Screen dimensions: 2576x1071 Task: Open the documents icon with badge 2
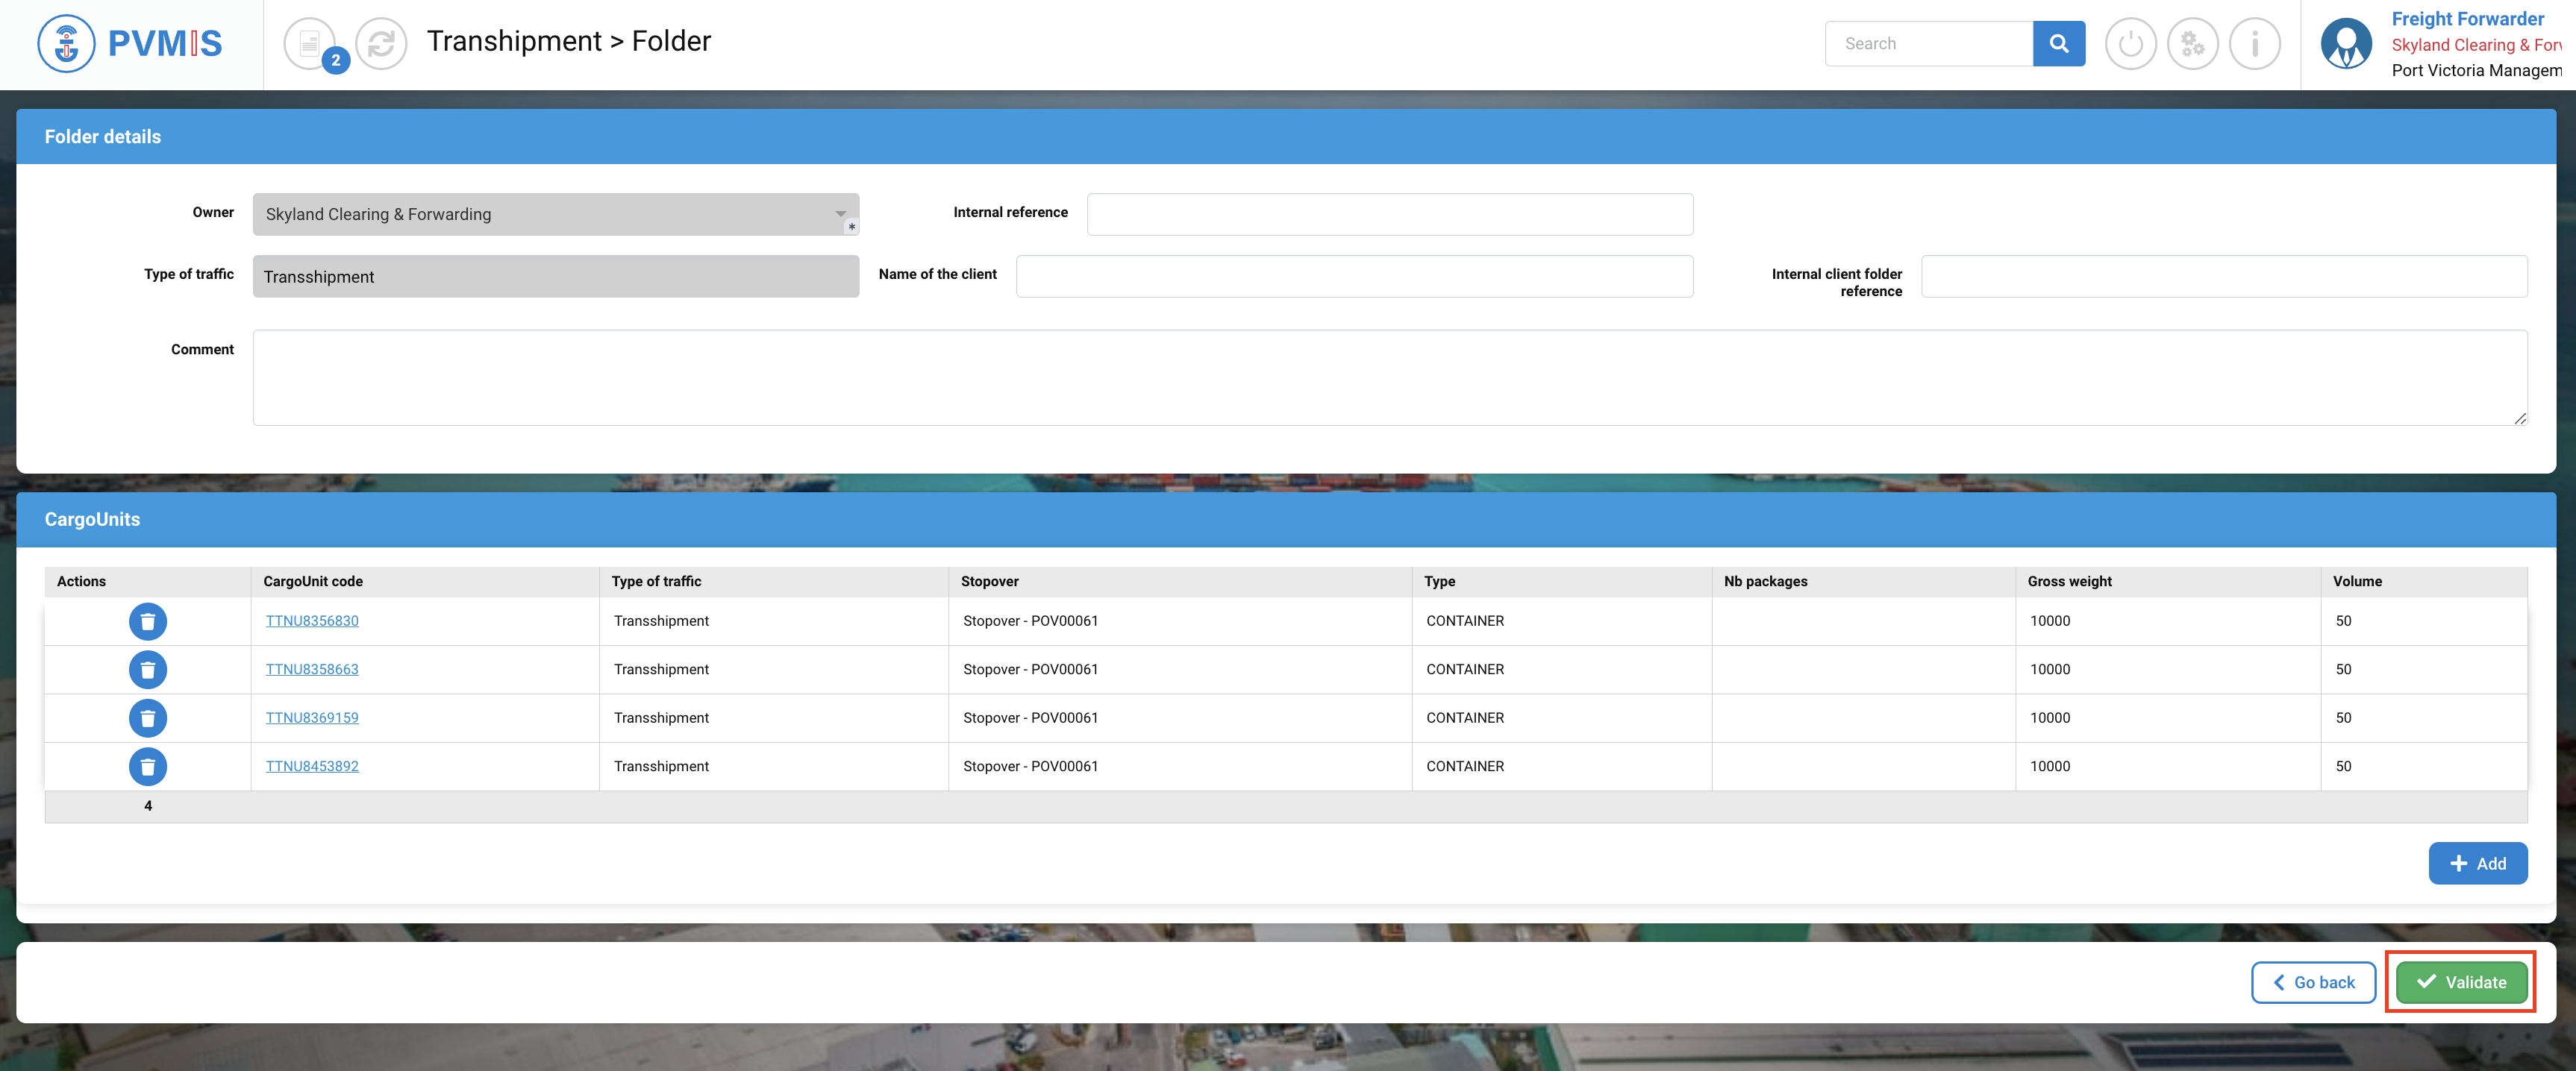point(310,43)
